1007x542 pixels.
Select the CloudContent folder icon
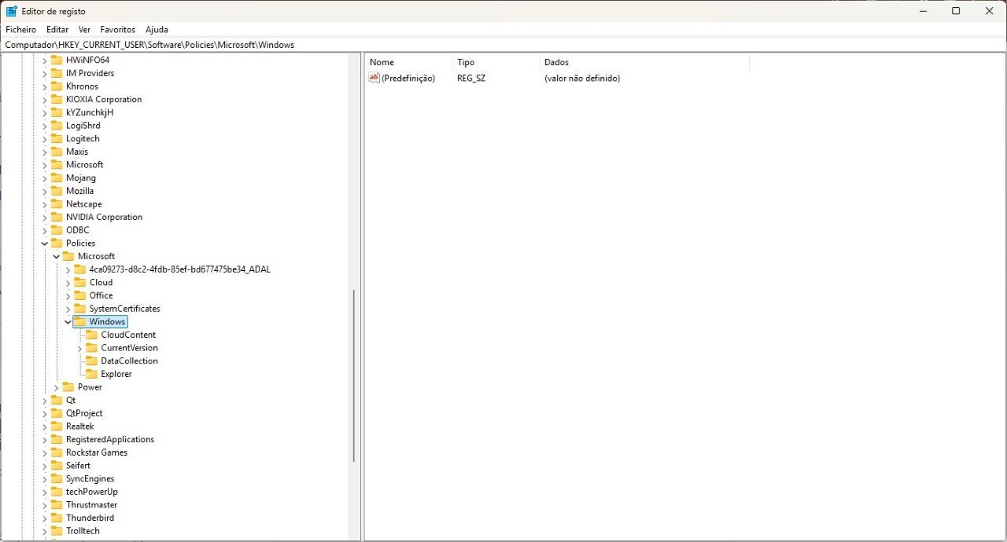(x=91, y=335)
